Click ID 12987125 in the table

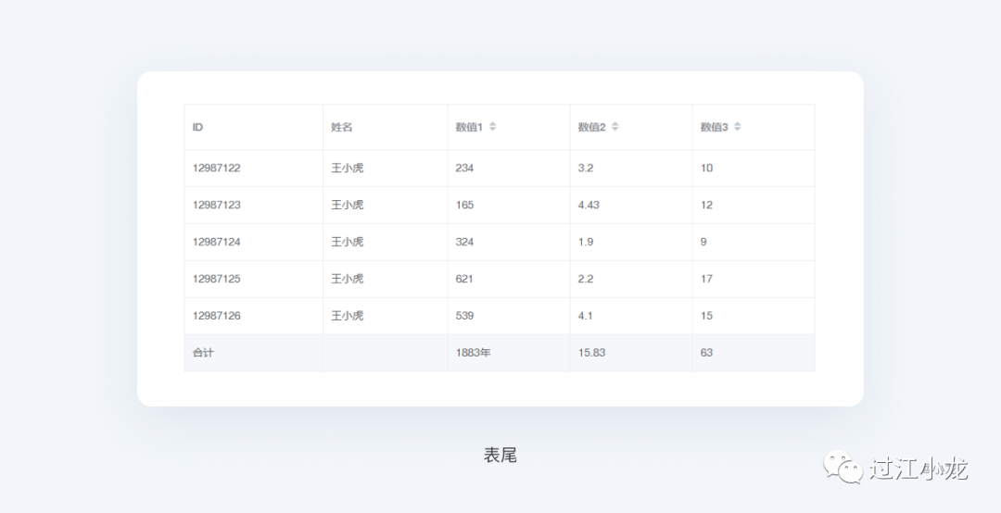coord(217,279)
